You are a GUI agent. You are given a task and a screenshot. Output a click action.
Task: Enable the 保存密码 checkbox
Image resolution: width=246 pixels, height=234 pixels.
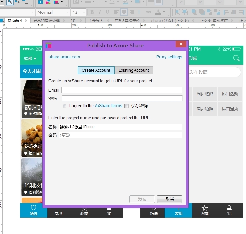(x=127, y=106)
